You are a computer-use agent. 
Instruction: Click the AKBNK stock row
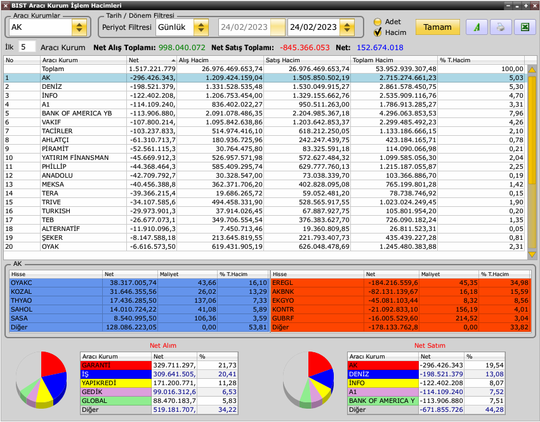(400, 292)
